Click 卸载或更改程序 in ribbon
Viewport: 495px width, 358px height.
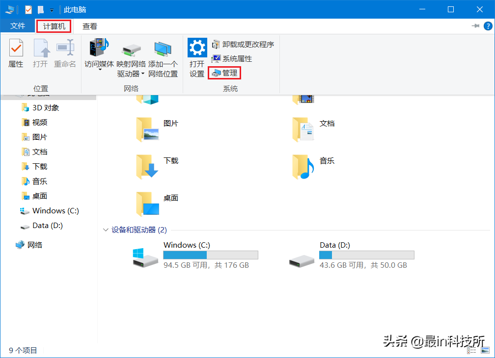pos(243,45)
